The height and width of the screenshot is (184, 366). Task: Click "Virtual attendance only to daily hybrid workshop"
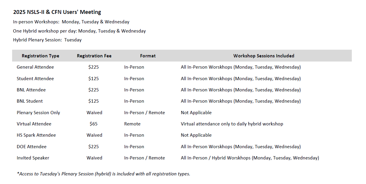(232, 124)
